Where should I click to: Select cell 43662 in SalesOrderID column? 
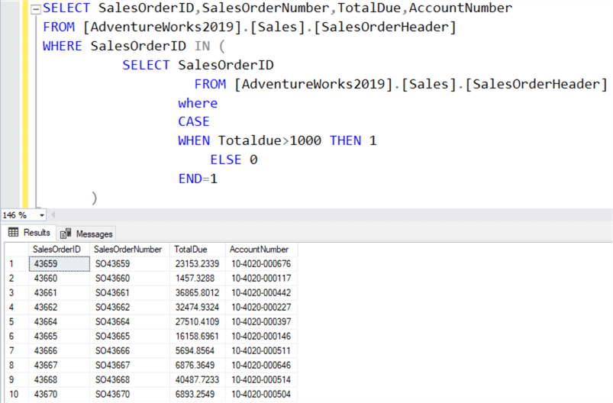click(59, 308)
